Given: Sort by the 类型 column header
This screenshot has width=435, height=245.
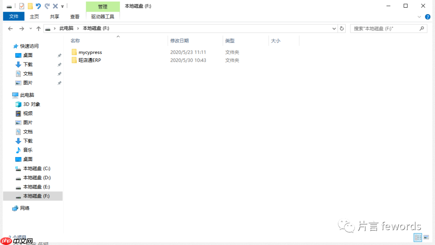Looking at the screenshot, I should [x=230, y=41].
